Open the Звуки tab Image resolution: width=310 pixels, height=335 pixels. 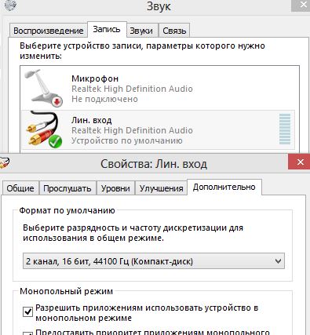click(x=141, y=31)
